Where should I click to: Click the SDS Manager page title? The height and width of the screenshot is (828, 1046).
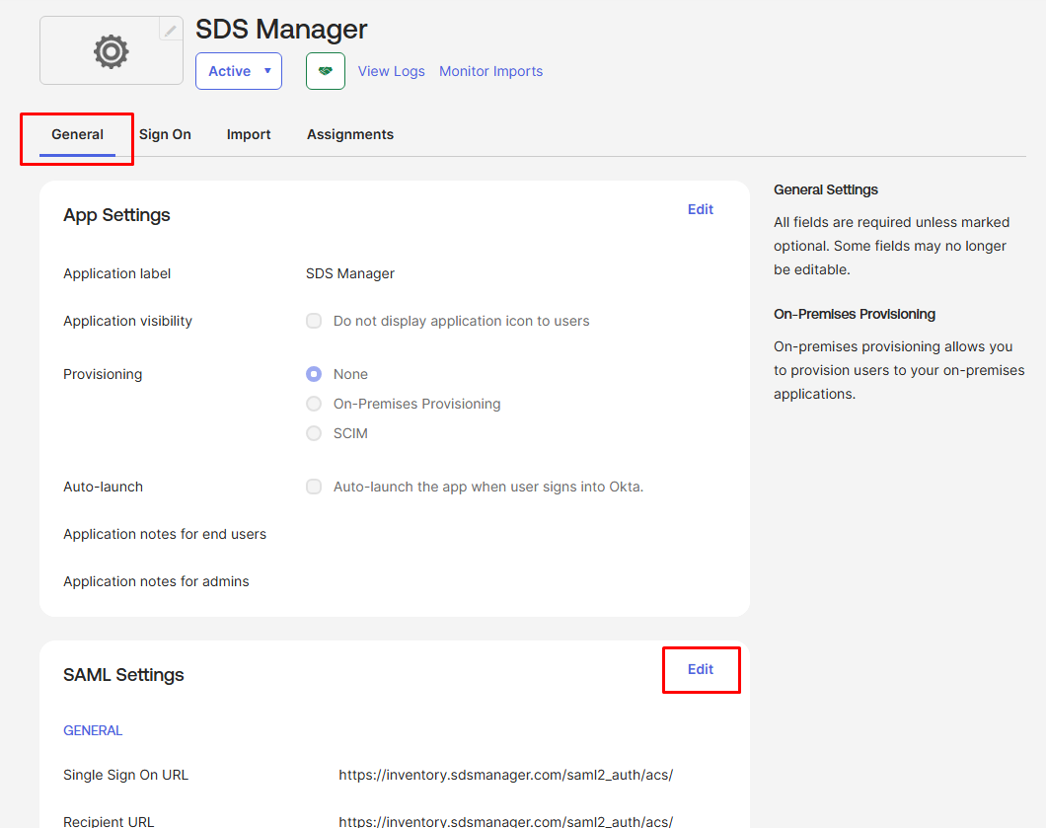pos(281,29)
